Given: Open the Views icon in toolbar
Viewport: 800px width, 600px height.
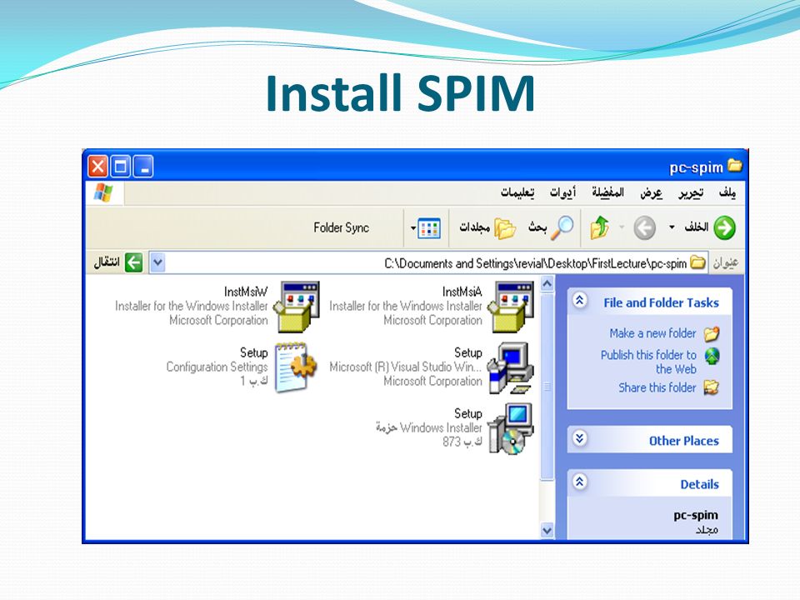Looking at the screenshot, I should 429,228.
